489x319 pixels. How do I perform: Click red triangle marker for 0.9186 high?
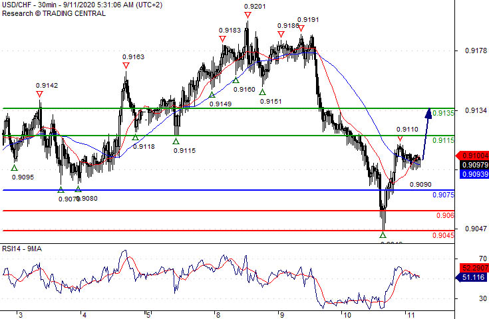[x=281, y=35]
